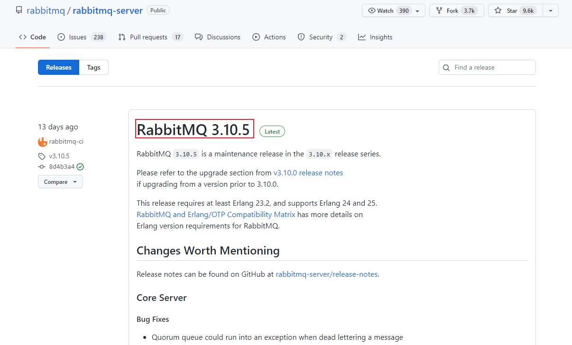572x345 pixels.
Task: Switch to the Tags view
Action: coord(94,67)
